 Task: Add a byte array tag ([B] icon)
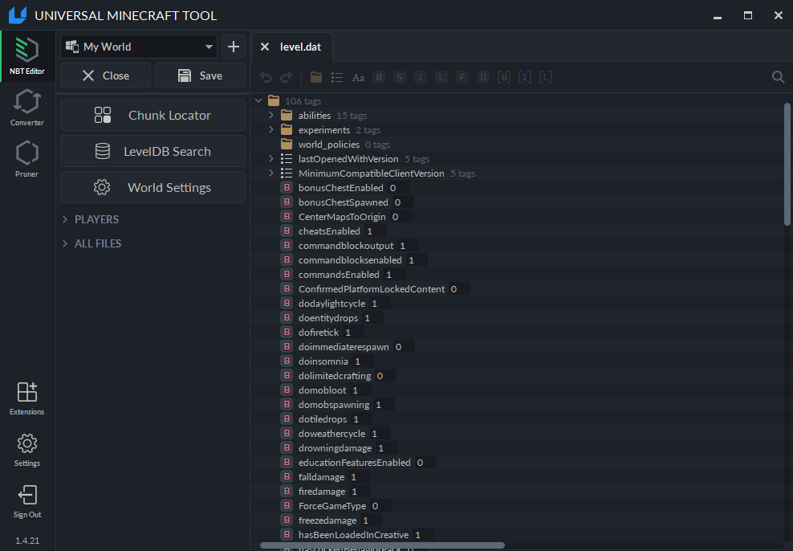click(504, 77)
